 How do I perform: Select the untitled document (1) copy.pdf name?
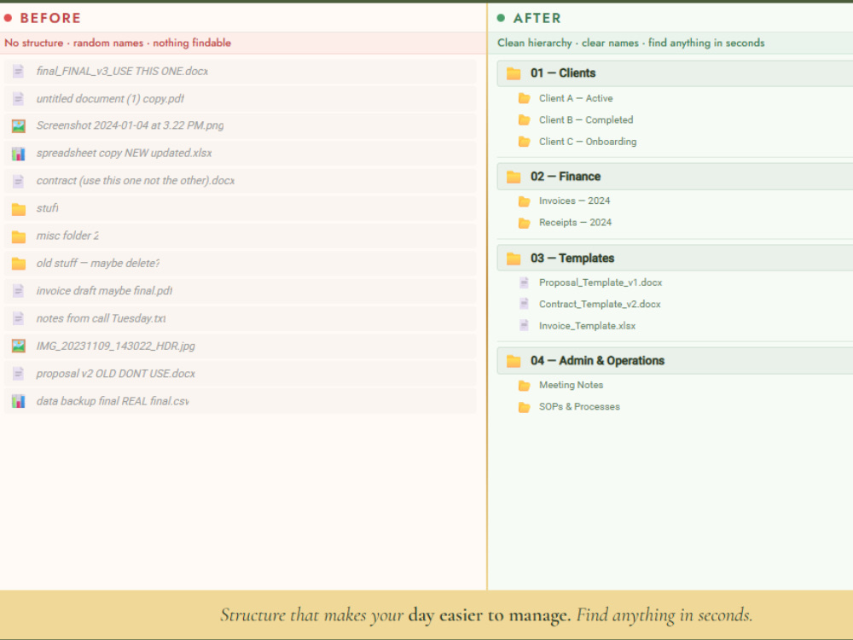click(x=110, y=98)
